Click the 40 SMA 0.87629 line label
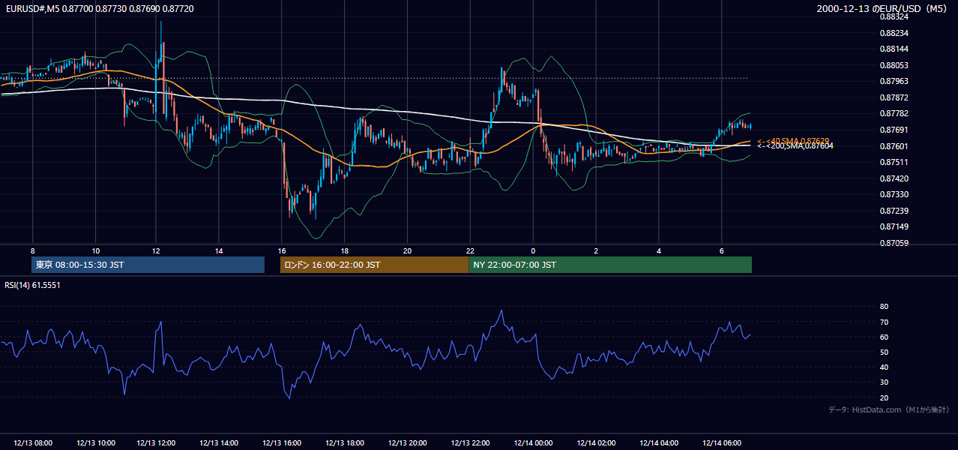The height and width of the screenshot is (450, 958). tap(793, 141)
